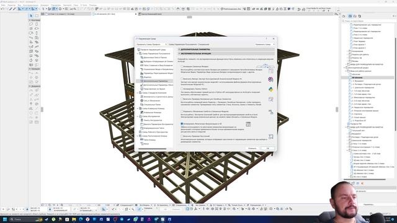Collapse the ДОПОЛНИТЕЛЬНЫЕ ПАРАМЕТРЫ section header
The image size is (397, 223).
(x=226, y=50)
